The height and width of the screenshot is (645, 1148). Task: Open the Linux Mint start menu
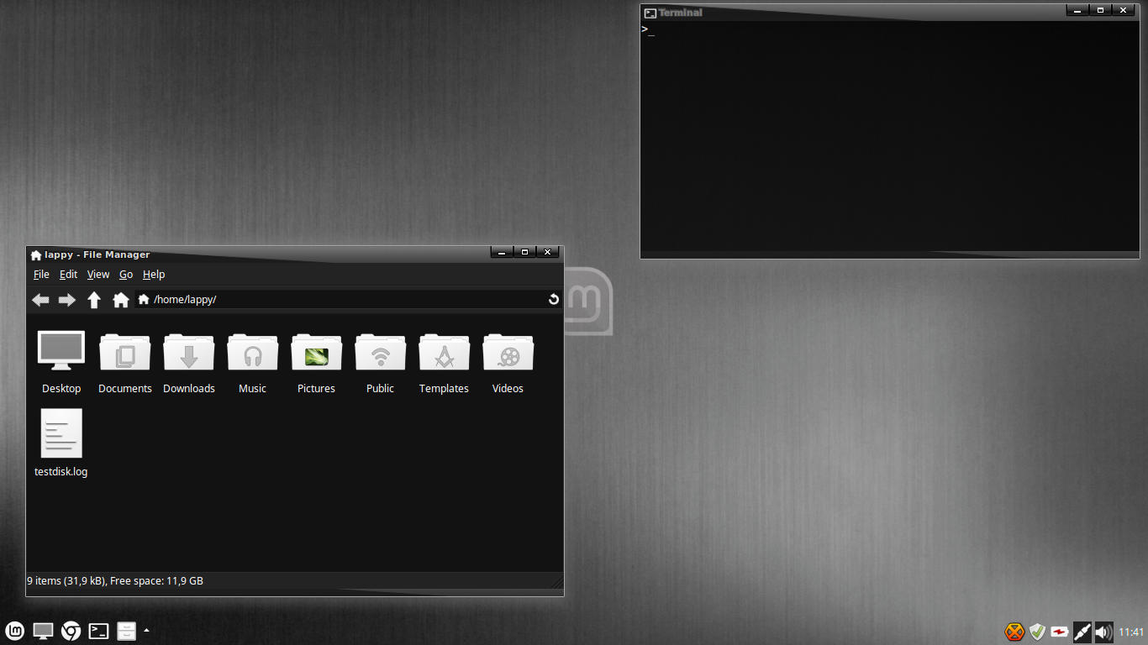pyautogui.click(x=15, y=631)
